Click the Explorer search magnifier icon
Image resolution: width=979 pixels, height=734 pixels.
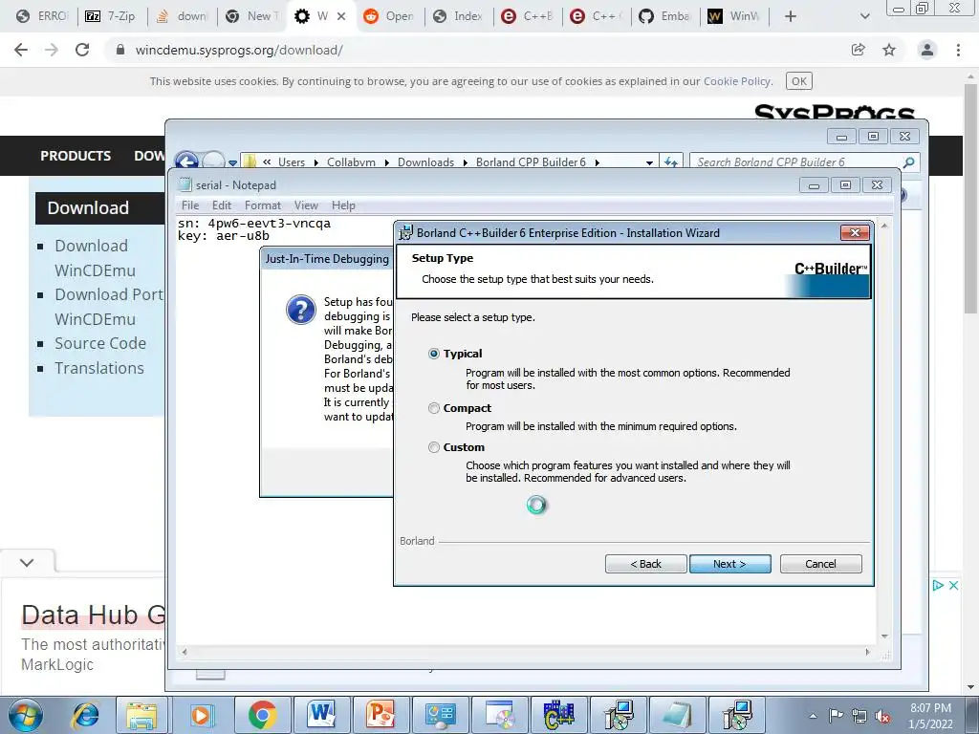[x=909, y=162]
